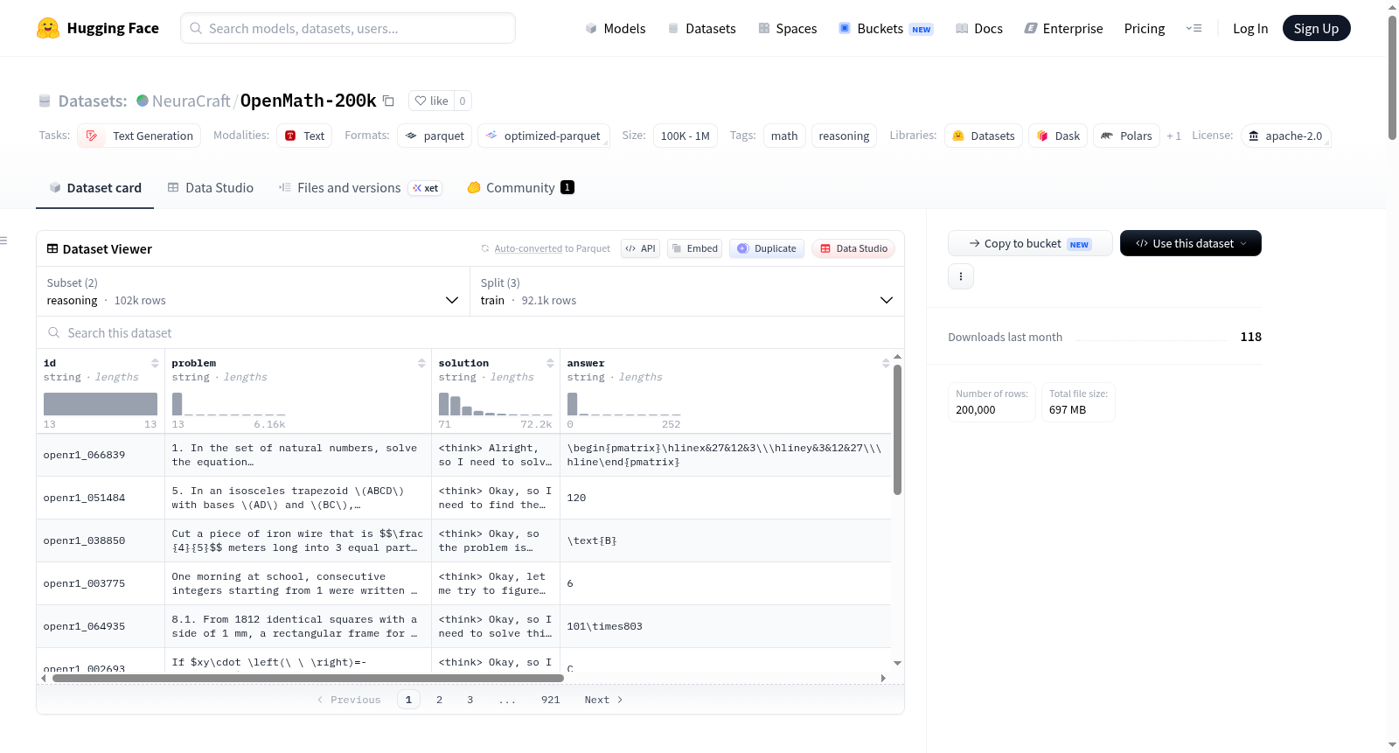
Task: Click the solution lengths histogram
Action: (x=496, y=404)
